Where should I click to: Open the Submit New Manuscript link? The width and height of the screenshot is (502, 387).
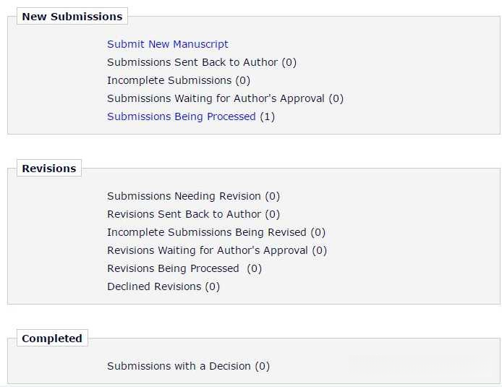pyautogui.click(x=167, y=44)
